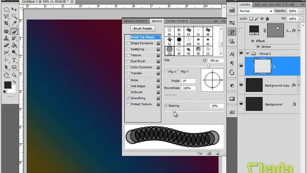This screenshot has width=307, height=173.
Task: Check the Flip X option
Action: 166,72
